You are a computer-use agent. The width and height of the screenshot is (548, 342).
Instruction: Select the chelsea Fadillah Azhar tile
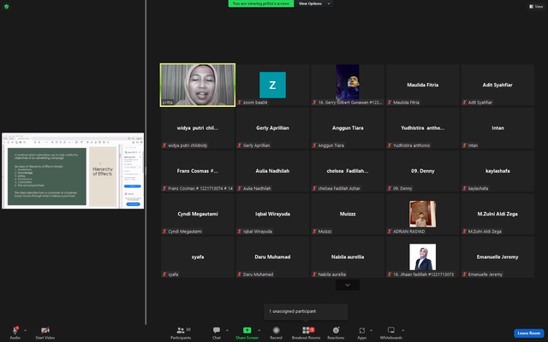click(x=348, y=171)
